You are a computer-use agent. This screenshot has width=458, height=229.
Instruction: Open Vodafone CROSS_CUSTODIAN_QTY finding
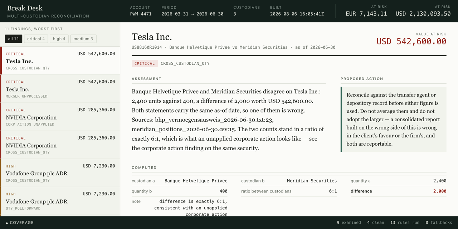pos(60,173)
